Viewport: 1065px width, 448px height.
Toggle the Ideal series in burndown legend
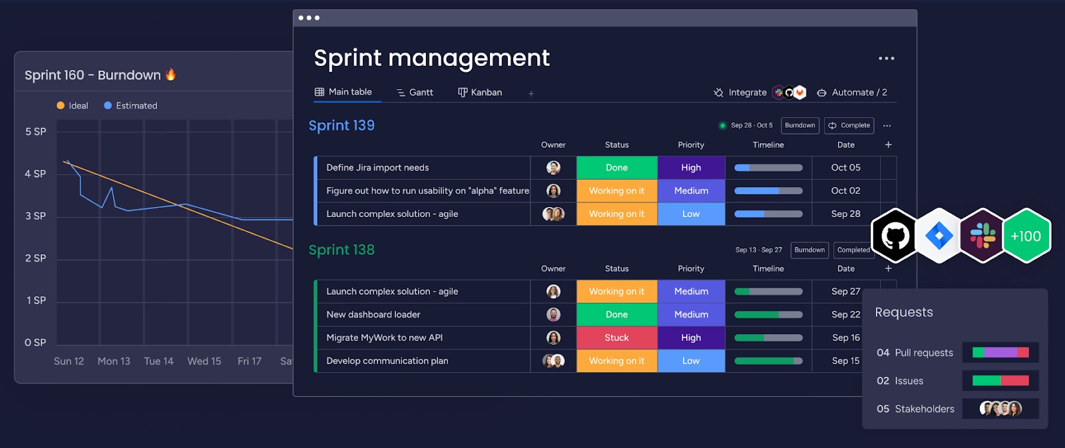click(x=73, y=106)
